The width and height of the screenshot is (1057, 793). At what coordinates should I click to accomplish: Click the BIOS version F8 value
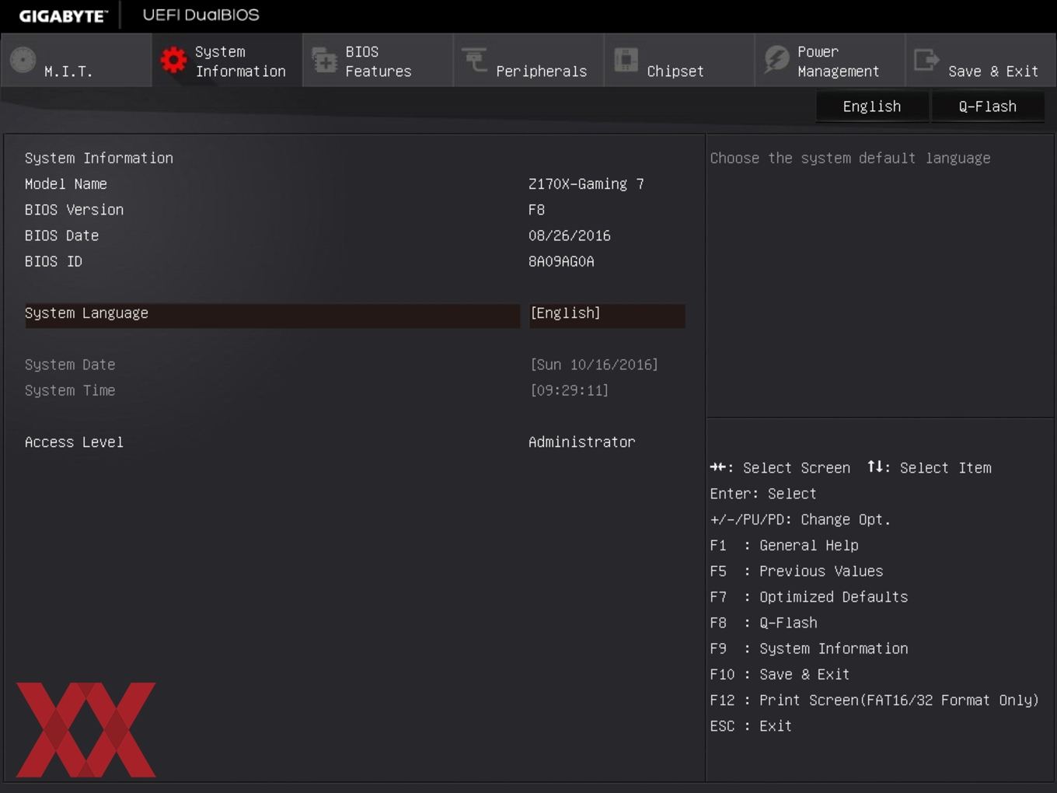point(536,210)
